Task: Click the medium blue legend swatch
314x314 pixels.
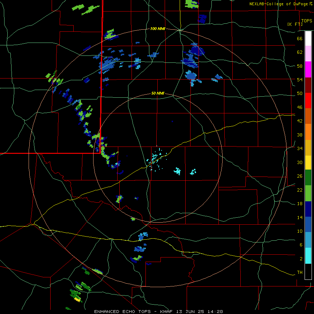Action: (308, 224)
